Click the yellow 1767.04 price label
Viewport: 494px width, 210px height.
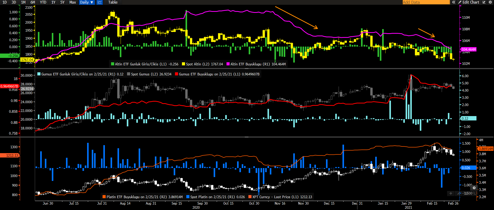click(x=27, y=60)
